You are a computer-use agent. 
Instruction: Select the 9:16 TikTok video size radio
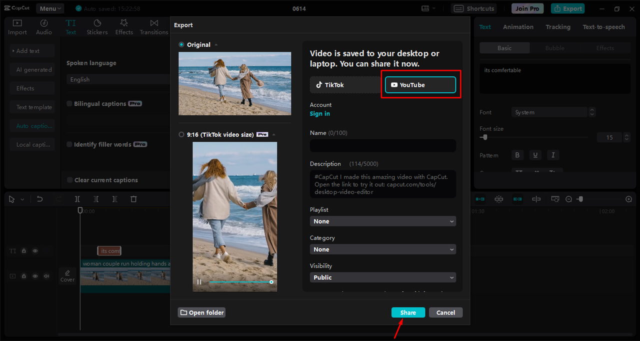(181, 134)
